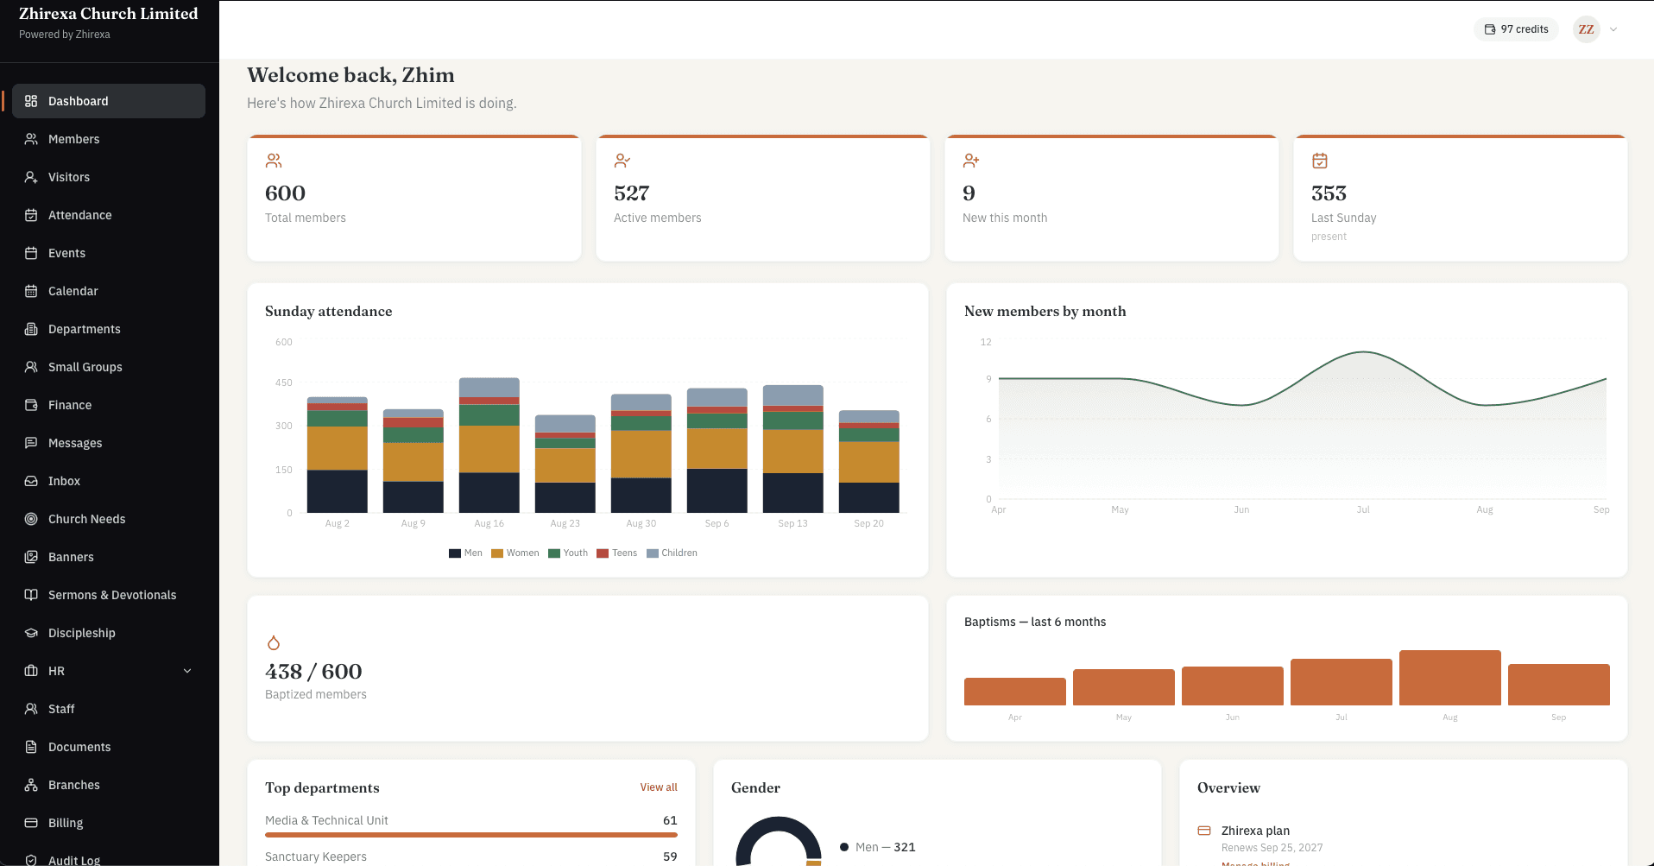This screenshot has height=866, width=1654.
Task: Click the Members people icon in sidebar
Action: pos(31,139)
